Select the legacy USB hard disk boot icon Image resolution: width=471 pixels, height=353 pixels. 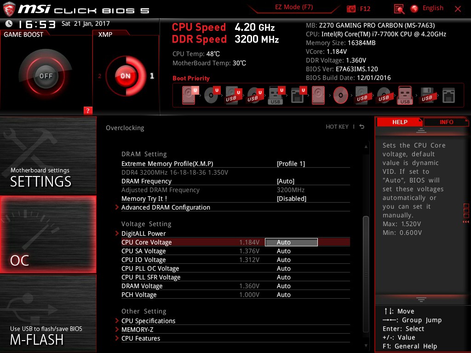tap(362, 95)
